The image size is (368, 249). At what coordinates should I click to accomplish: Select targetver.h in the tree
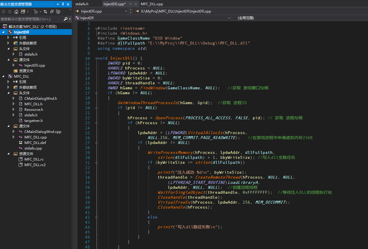pyautogui.click(x=33, y=120)
